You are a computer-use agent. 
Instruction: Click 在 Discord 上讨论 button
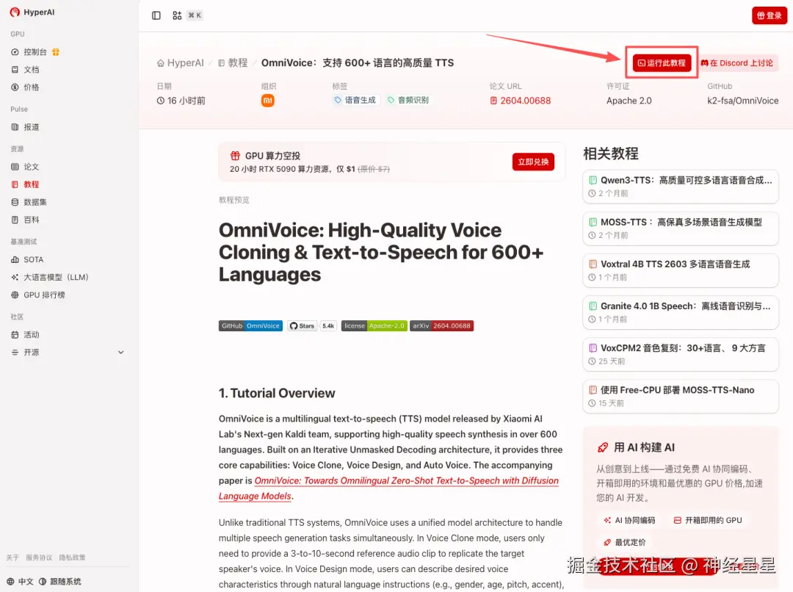pos(737,63)
